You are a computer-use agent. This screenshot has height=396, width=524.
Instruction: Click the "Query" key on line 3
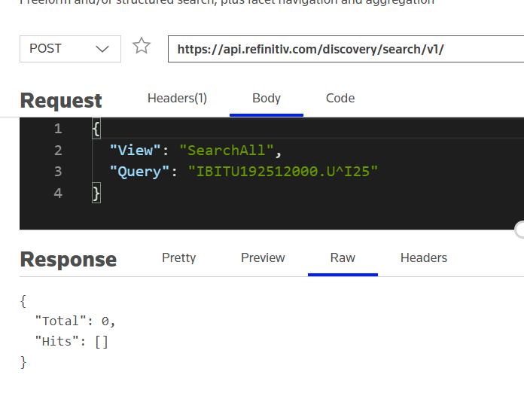click(139, 172)
